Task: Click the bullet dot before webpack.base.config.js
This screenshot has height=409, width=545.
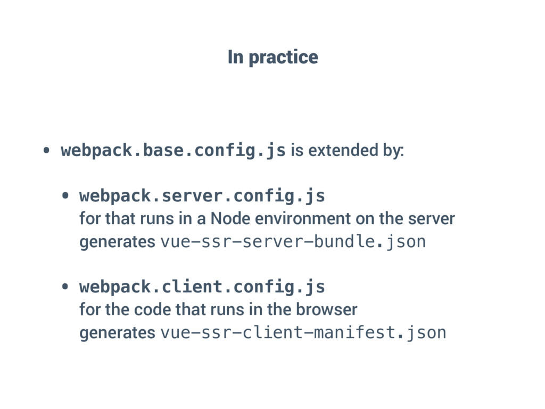Action: pyautogui.click(x=47, y=151)
